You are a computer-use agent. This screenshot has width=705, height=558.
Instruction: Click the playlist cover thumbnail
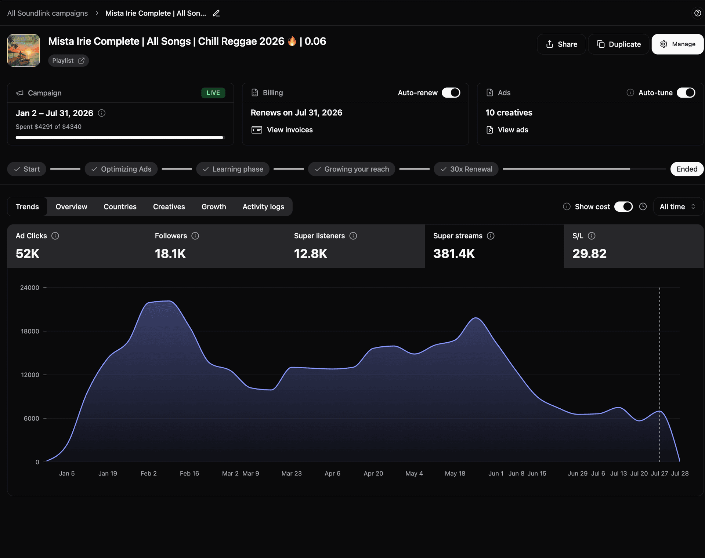click(23, 50)
